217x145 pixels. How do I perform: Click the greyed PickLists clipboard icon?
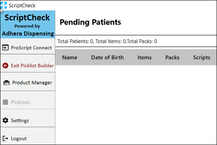point(5,102)
